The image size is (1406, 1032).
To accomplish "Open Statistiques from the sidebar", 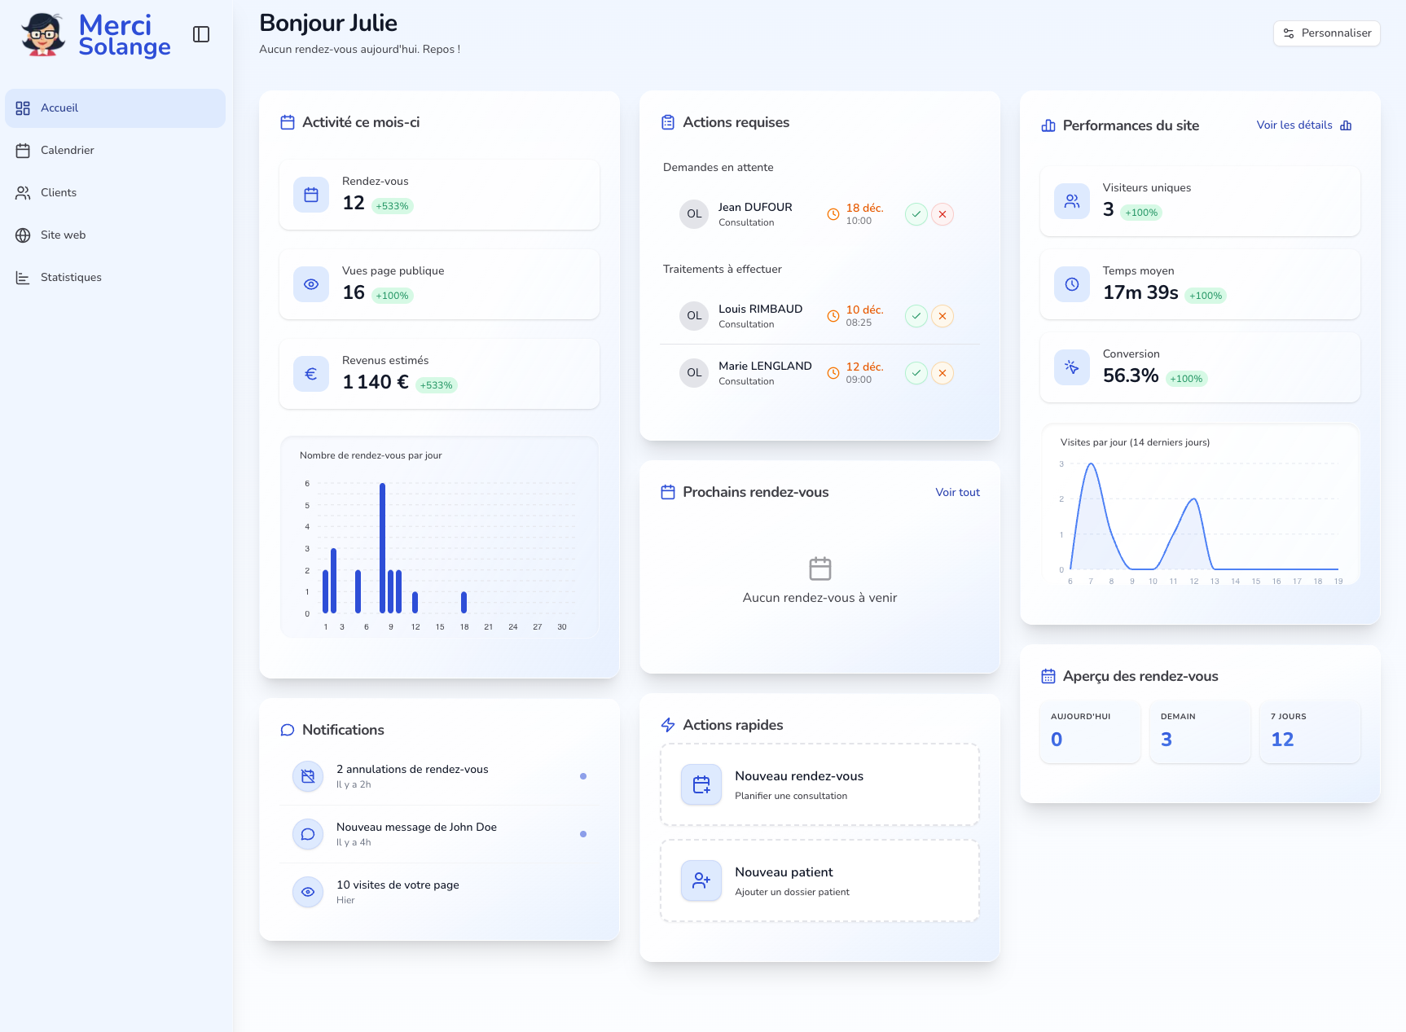I will point(71,278).
